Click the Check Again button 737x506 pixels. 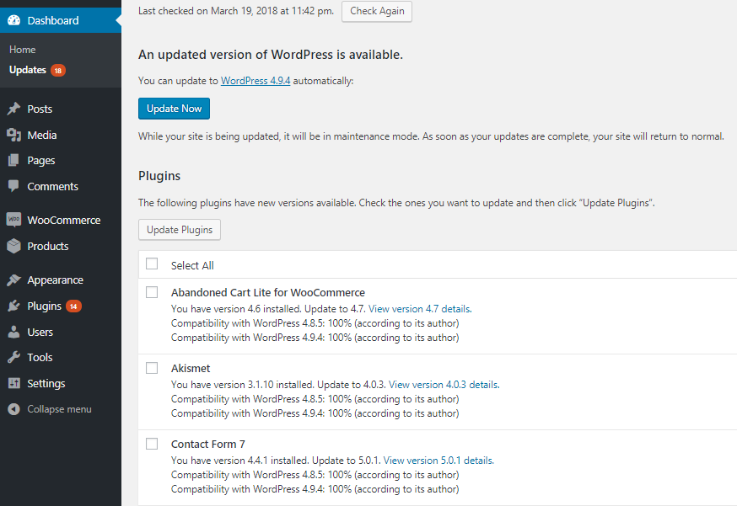pyautogui.click(x=376, y=11)
